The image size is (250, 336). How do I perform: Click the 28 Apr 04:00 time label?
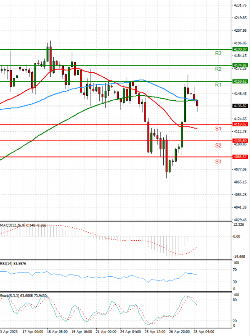(204, 332)
